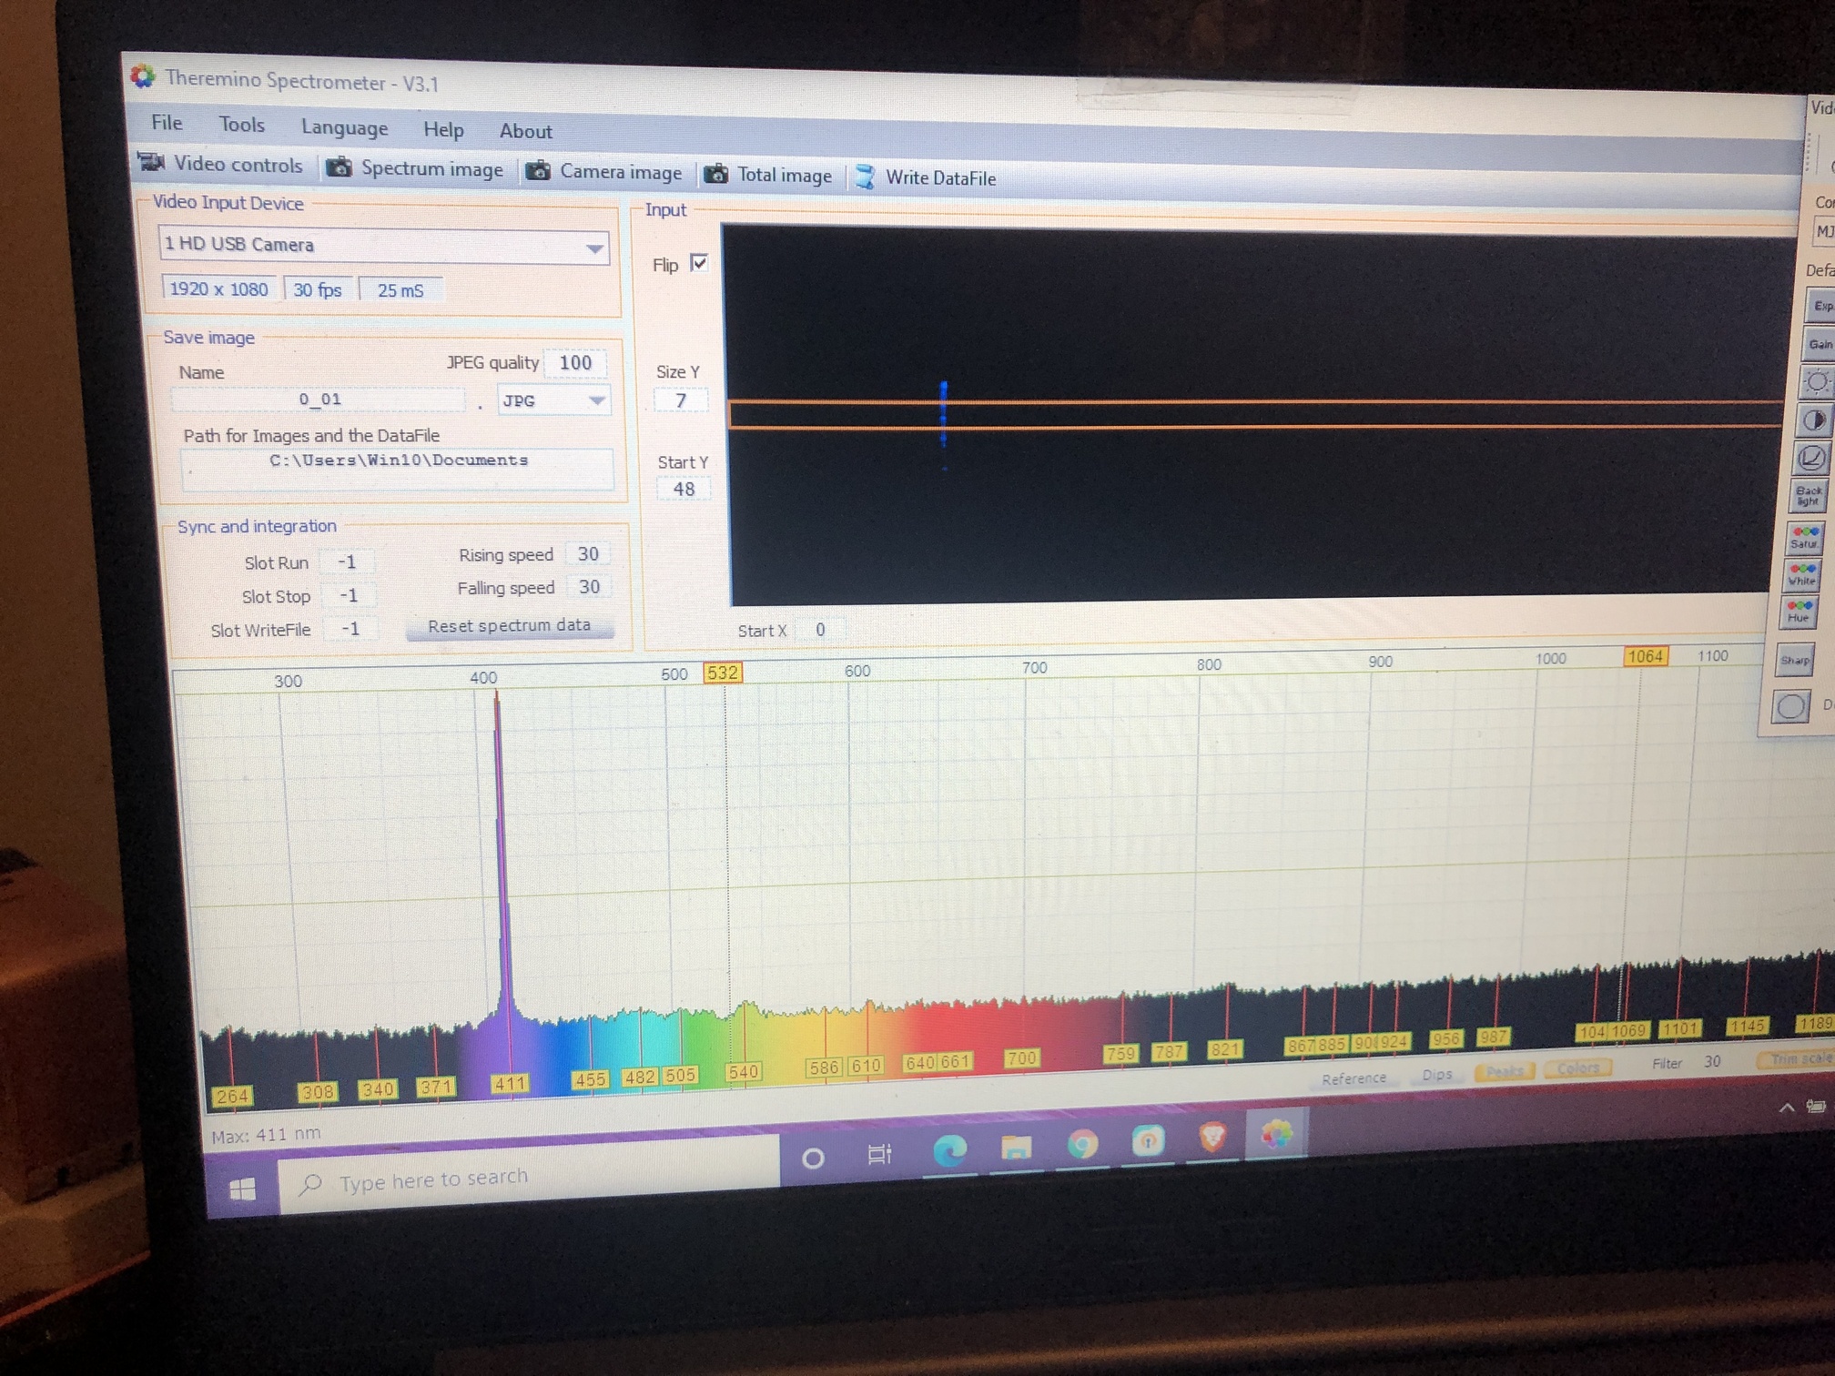This screenshot has width=1835, height=1376.
Task: Toggle the Peaks button
Action: (1505, 1071)
